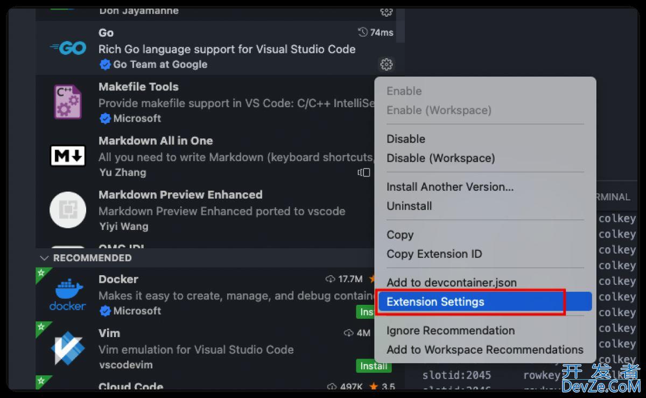646x398 pixels.
Task: Open the Makefile Tools extension title
Action: (138, 87)
